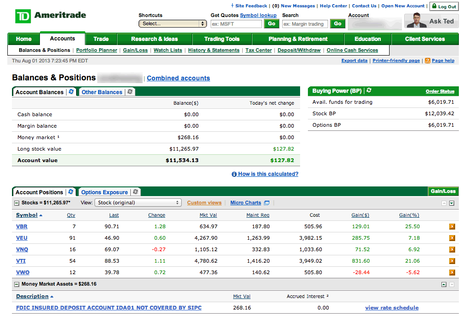Open the Home menu tab
Screen dimensions: 463x321
pyautogui.click(x=23, y=39)
